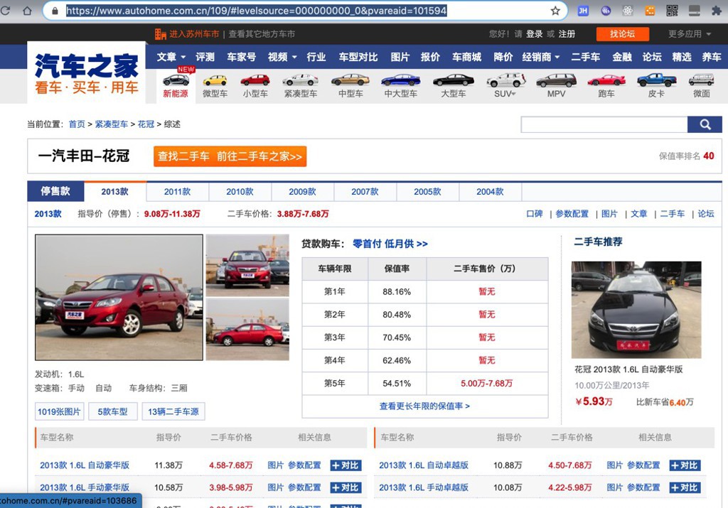This screenshot has width=728, height=508.
Task: Open the 1019张图片 photos button
Action: click(60, 411)
